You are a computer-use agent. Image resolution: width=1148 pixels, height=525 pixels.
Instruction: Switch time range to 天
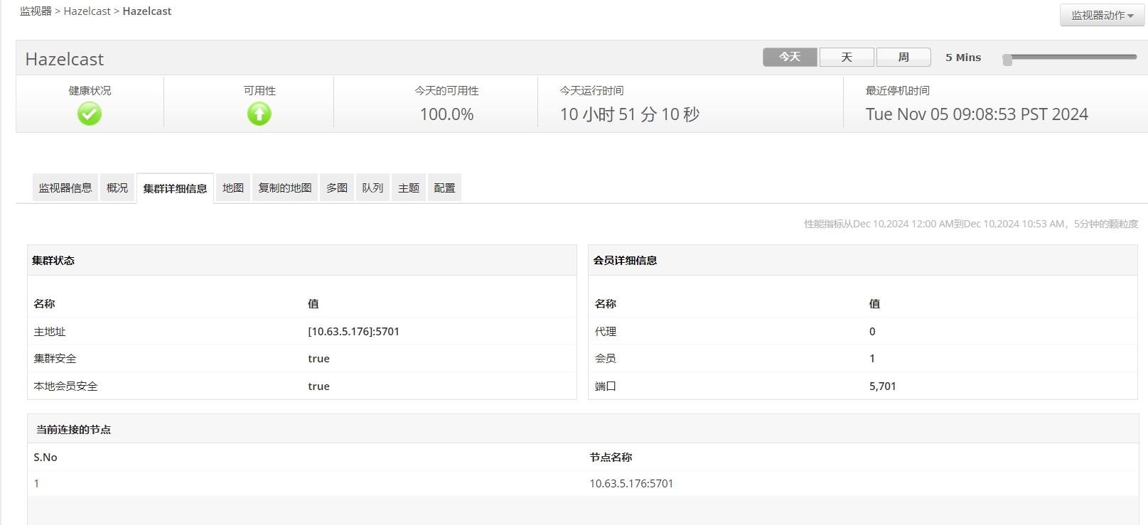tap(847, 57)
